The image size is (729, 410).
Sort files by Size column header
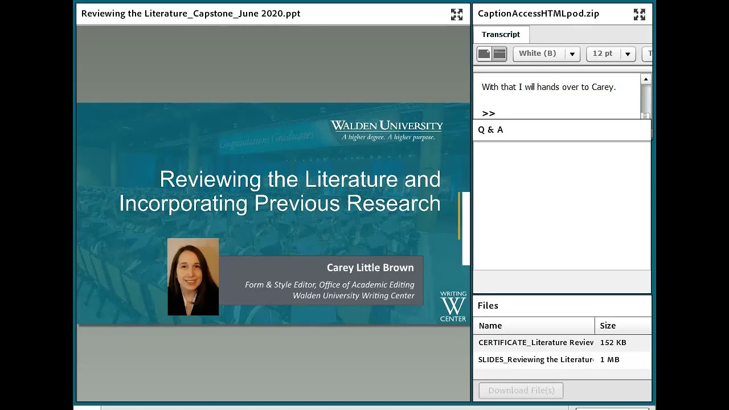(623, 326)
